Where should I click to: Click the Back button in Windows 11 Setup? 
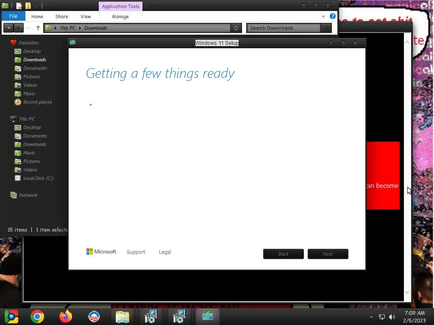283,254
